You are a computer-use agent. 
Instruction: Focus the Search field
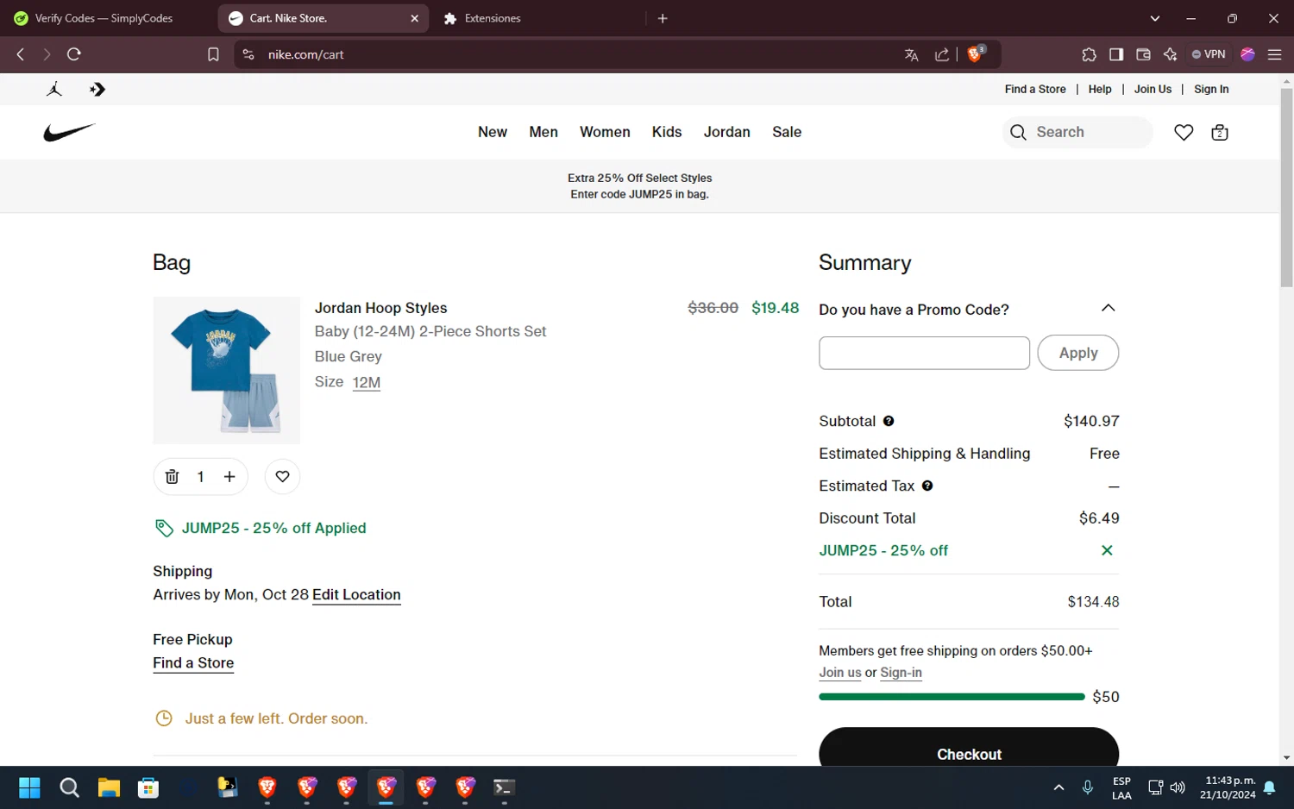pos(1078,132)
